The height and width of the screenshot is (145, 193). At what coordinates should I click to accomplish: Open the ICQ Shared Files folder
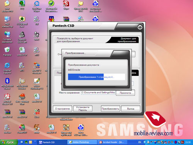pyautogui.click(x=22, y=22)
